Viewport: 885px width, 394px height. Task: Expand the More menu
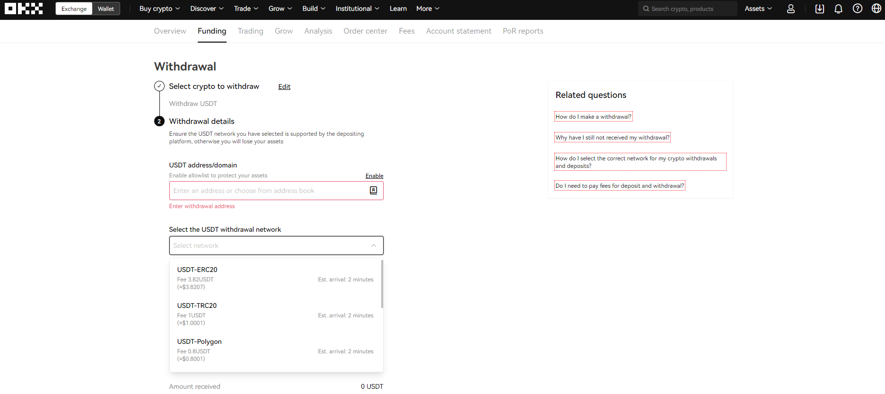[x=428, y=9]
